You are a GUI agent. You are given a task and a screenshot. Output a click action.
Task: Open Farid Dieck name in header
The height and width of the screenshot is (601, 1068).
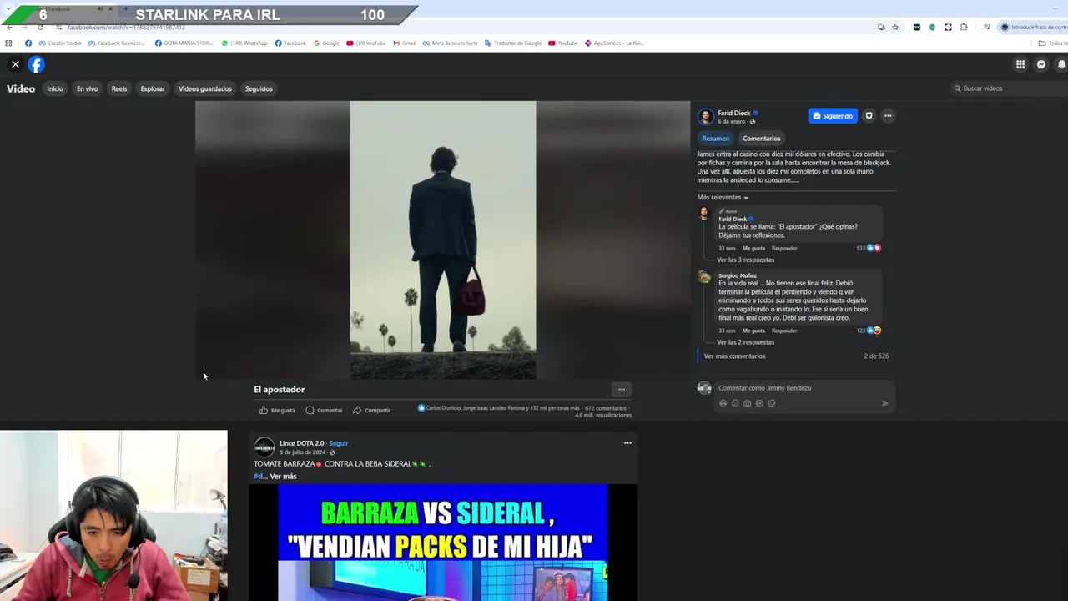734,113
